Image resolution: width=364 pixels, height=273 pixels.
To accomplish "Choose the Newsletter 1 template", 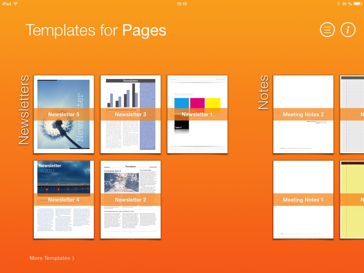I will coord(197,114).
